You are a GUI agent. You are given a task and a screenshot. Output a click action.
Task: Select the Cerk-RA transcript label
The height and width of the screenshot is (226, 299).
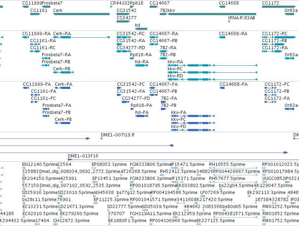(62, 34)
